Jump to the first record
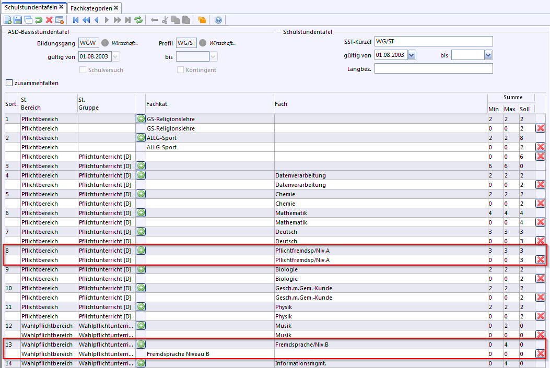 [x=76, y=20]
